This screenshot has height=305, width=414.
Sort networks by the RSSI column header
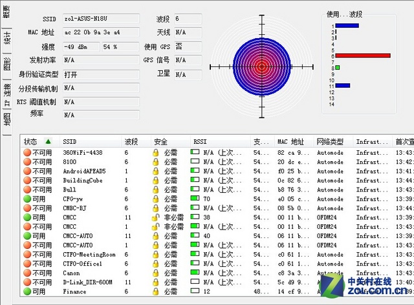pyautogui.click(x=201, y=141)
